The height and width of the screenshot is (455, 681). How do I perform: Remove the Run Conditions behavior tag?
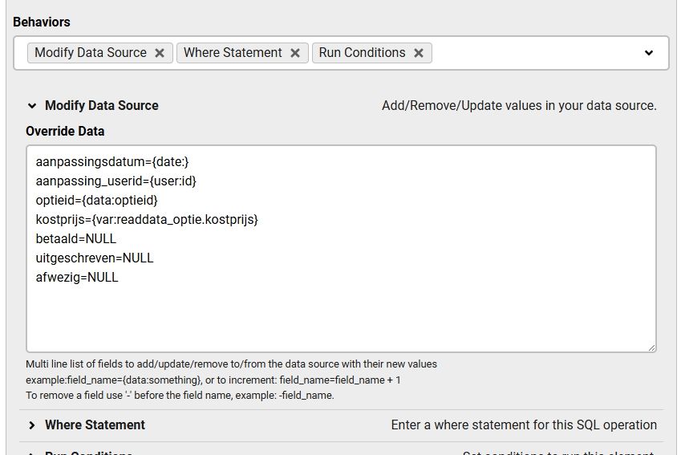(x=419, y=53)
